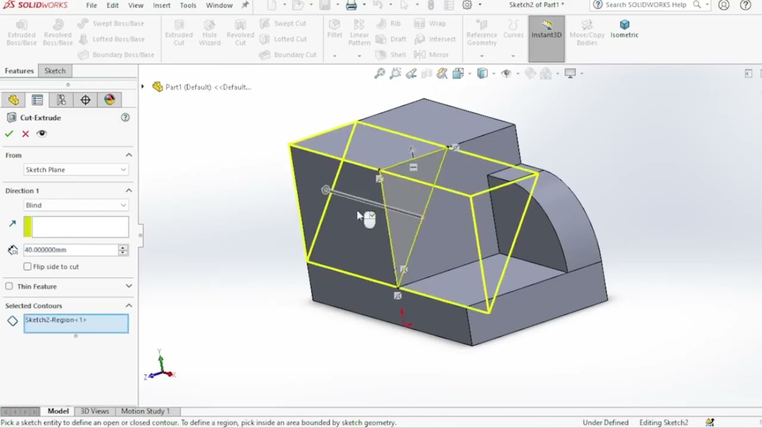Select the 3D Views bottom tab
Screen dimensions: 762x428
click(95, 411)
